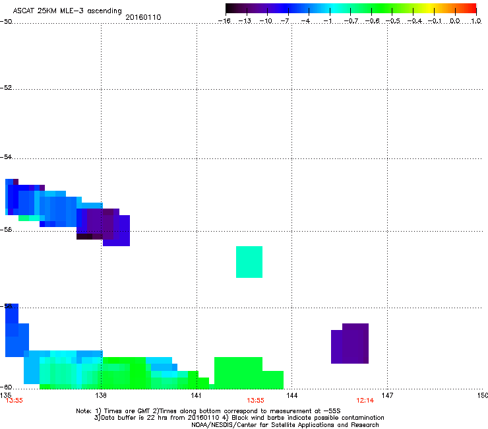
Task: Select the -54 latitude axis label
Action: (6, 156)
